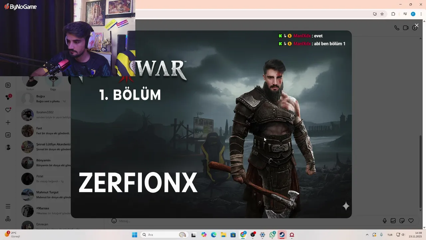Viewport: 426px width, 240px height.
Task: Click the voice clip microphone icon
Action: (385, 221)
